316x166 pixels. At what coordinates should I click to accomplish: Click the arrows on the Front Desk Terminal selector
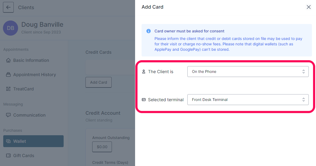point(304,100)
